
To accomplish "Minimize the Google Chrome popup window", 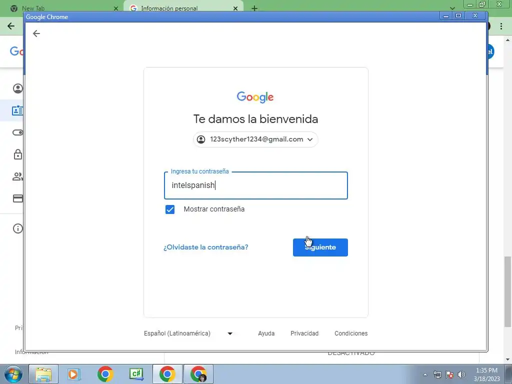I will point(445,16).
